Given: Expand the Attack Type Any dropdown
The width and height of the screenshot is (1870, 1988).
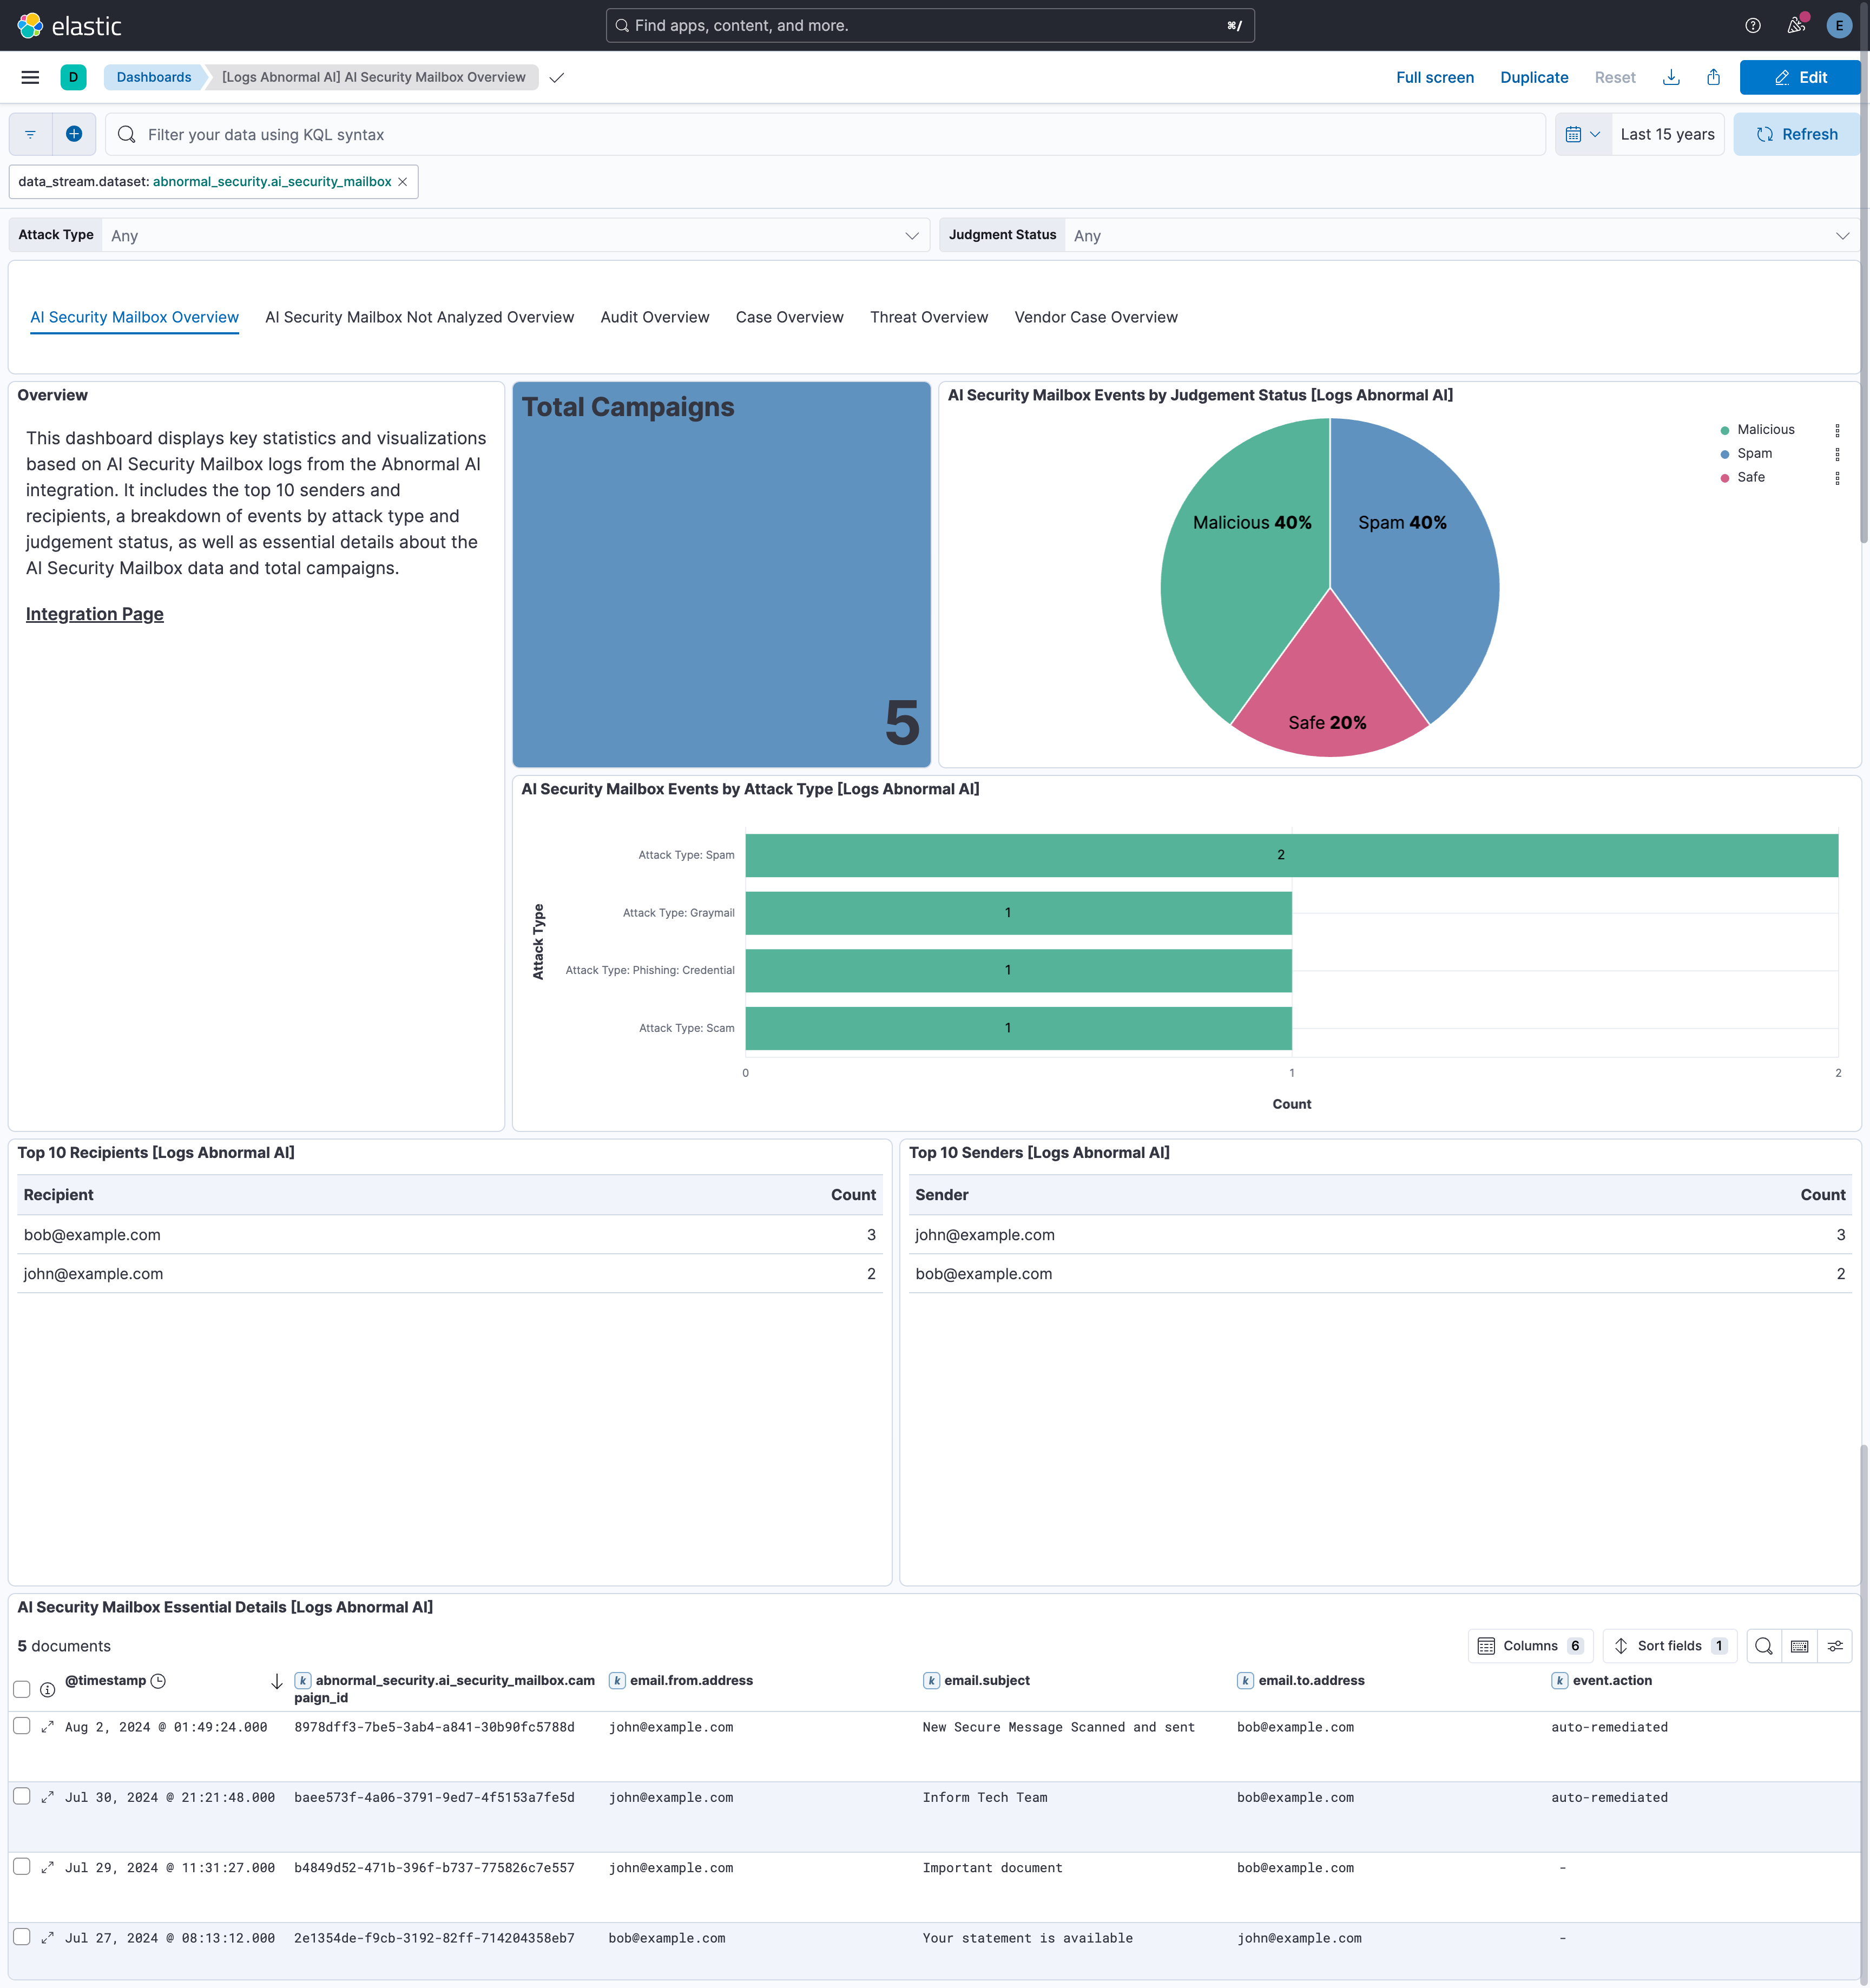Looking at the screenshot, I should point(912,235).
